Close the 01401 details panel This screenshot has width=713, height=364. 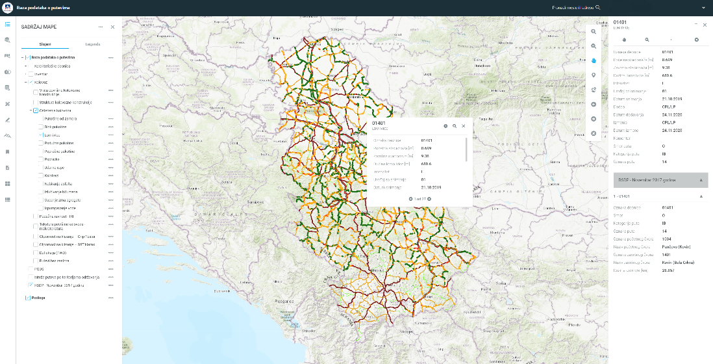click(705, 23)
